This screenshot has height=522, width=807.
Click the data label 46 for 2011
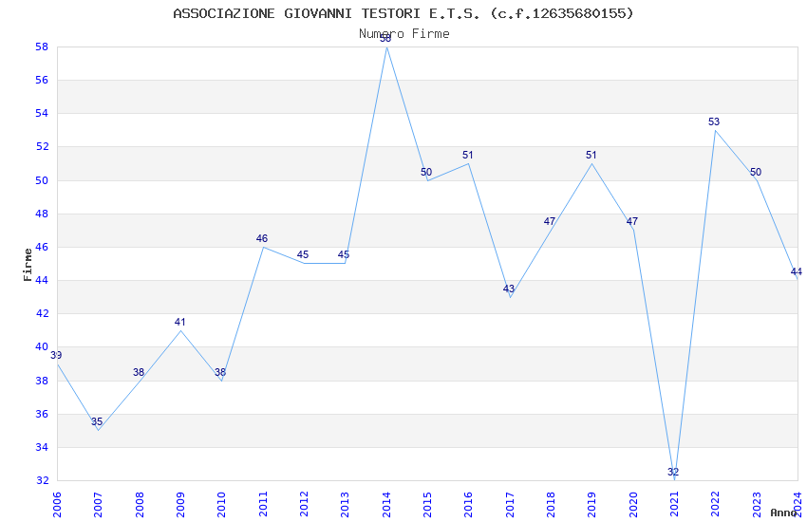(x=262, y=238)
